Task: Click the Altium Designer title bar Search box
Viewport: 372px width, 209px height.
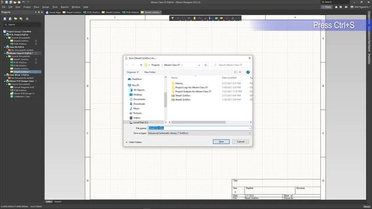Action: pyautogui.click(x=335, y=2)
